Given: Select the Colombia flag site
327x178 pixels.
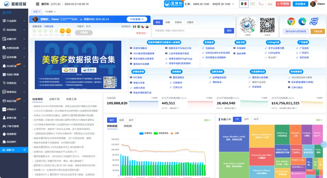Looking at the screenshot, I should click(270, 4).
